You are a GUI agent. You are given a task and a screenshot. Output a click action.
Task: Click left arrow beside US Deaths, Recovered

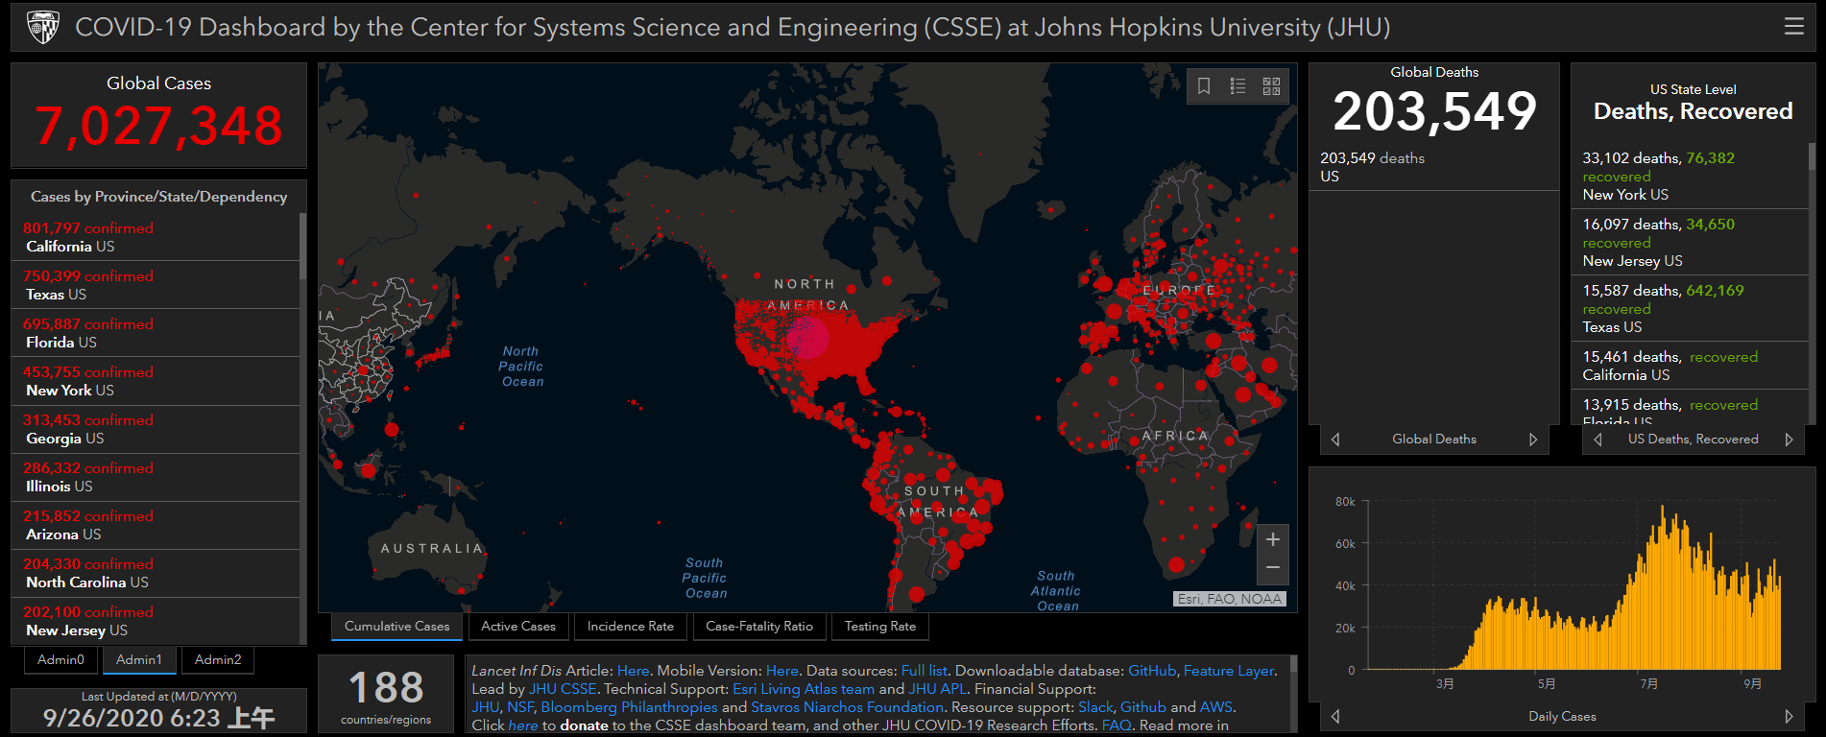click(x=1598, y=440)
